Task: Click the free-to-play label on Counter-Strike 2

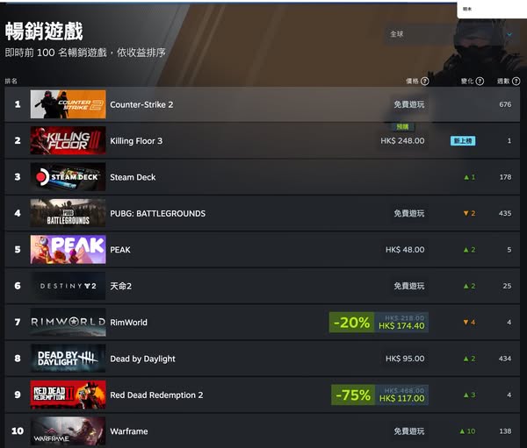Action: tap(409, 104)
